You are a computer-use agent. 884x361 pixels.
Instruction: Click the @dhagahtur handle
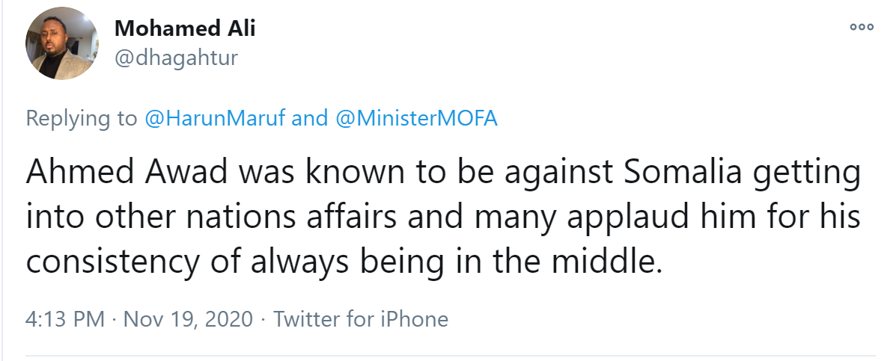point(176,58)
